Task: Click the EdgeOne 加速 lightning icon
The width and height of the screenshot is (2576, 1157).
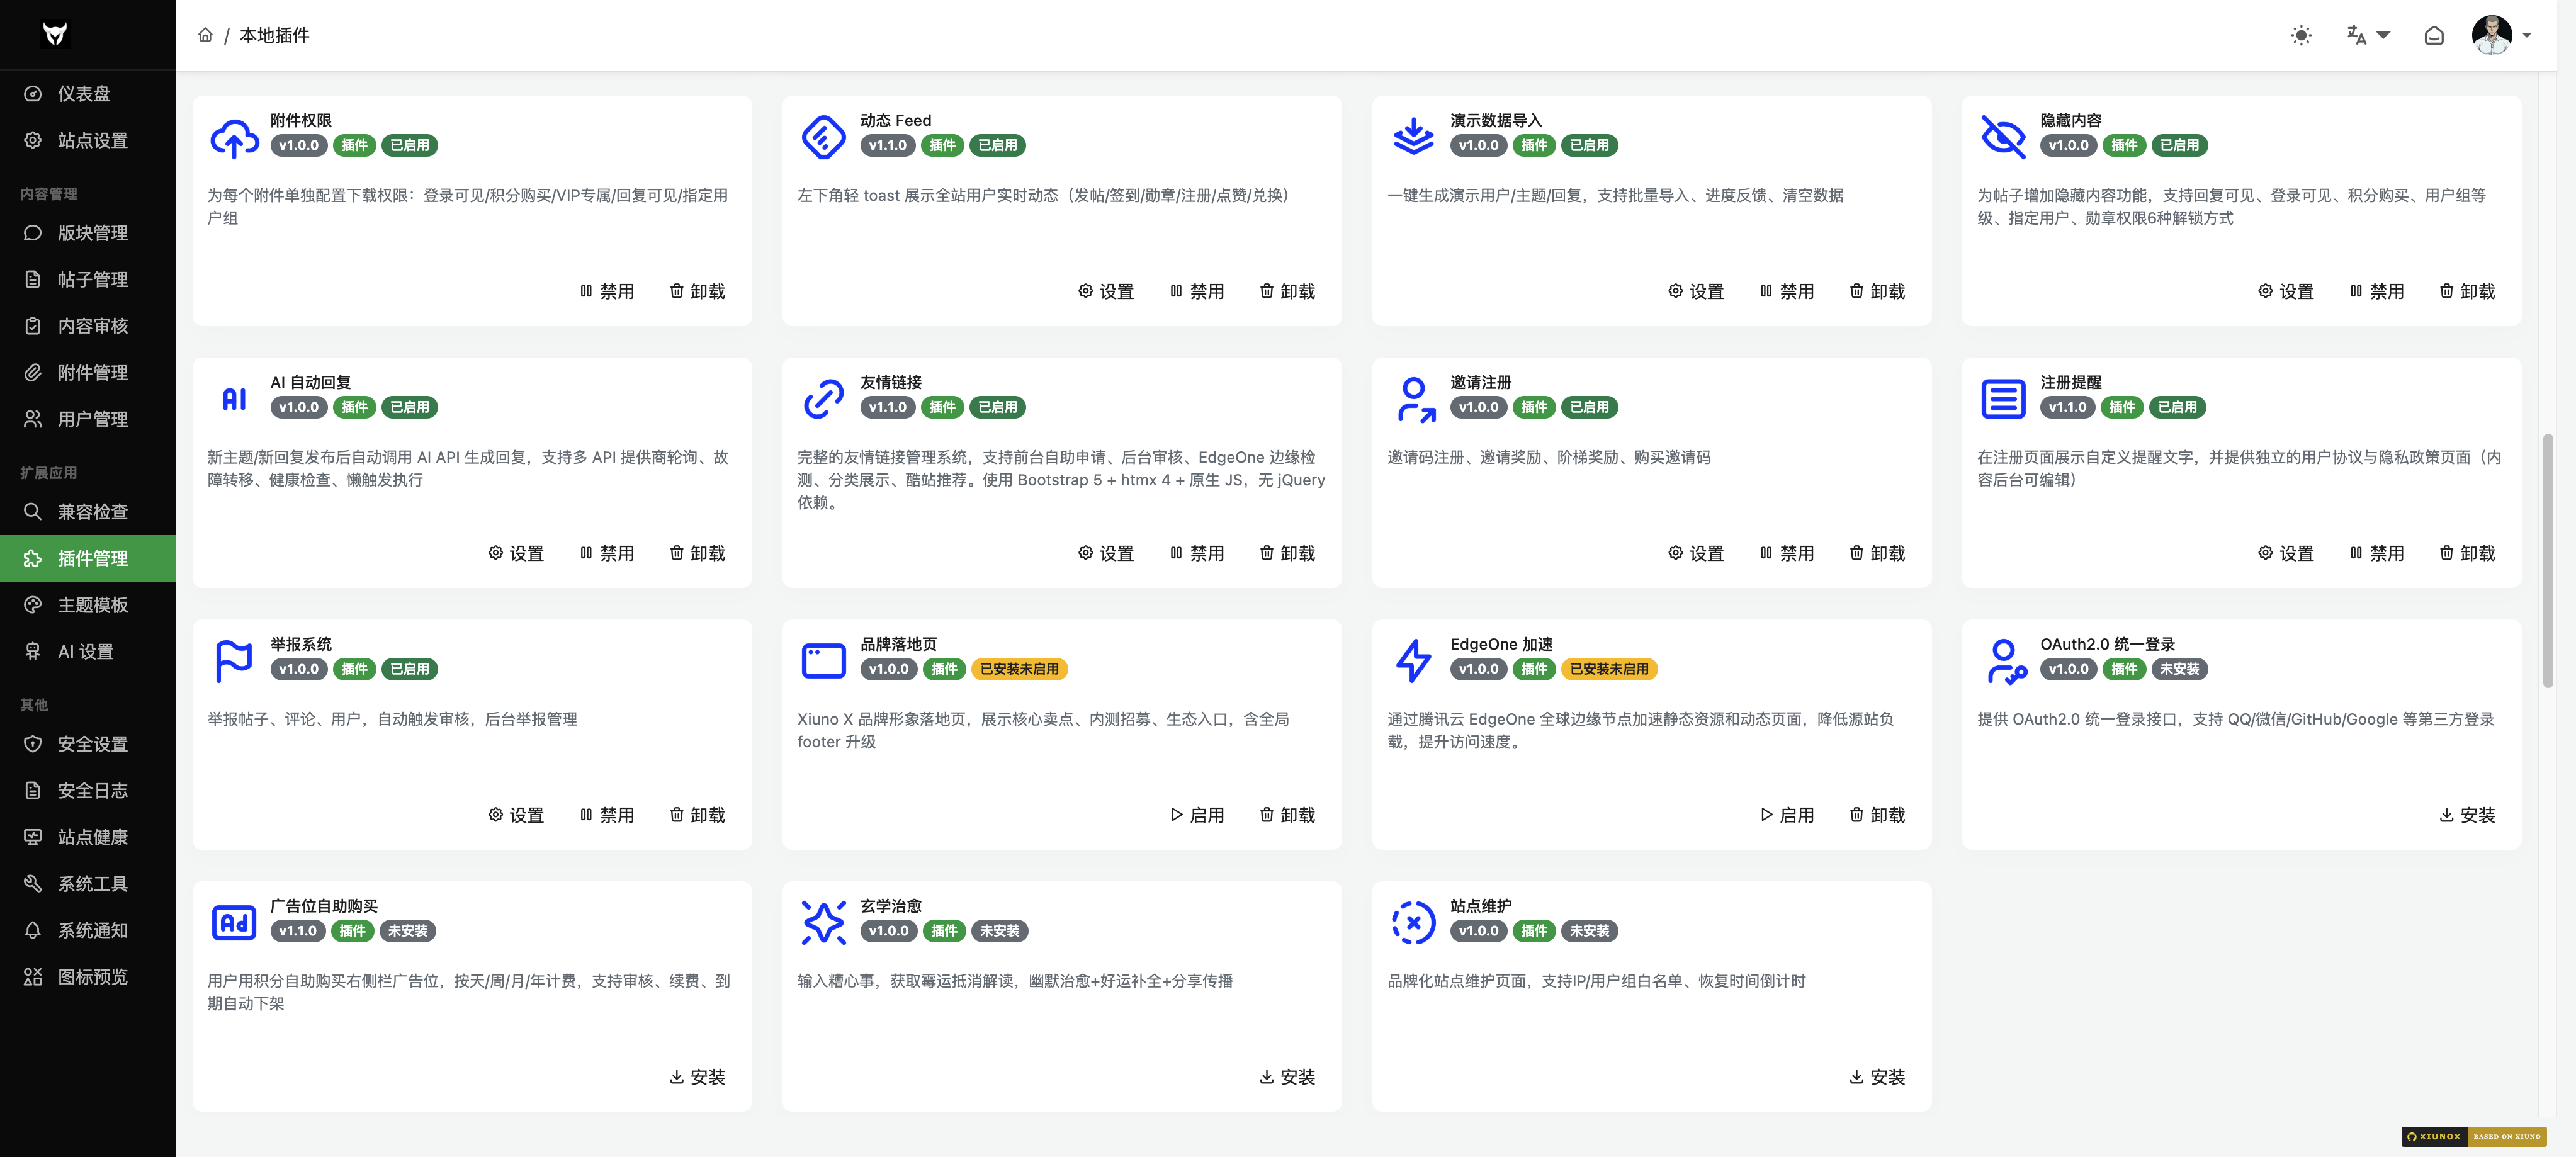Action: [1414, 661]
